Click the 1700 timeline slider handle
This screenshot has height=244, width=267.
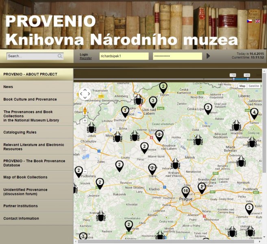[x=234, y=79]
